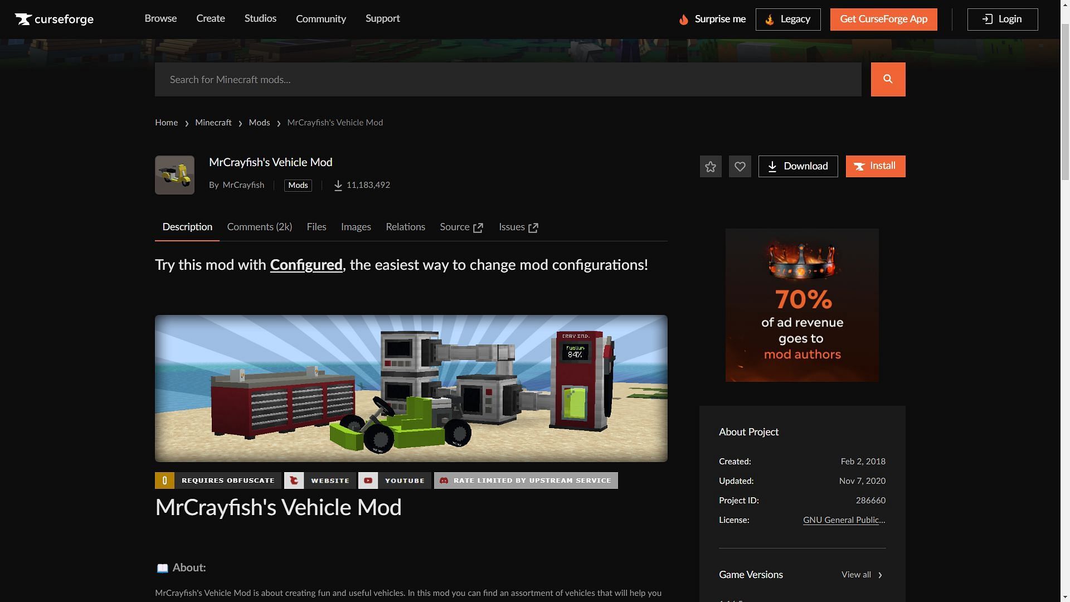The height and width of the screenshot is (602, 1070).
Task: Open the Issues external link
Action: (x=519, y=227)
